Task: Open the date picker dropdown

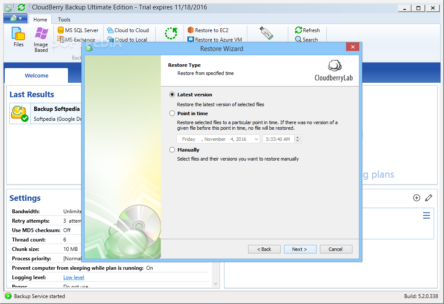Action: click(256, 139)
